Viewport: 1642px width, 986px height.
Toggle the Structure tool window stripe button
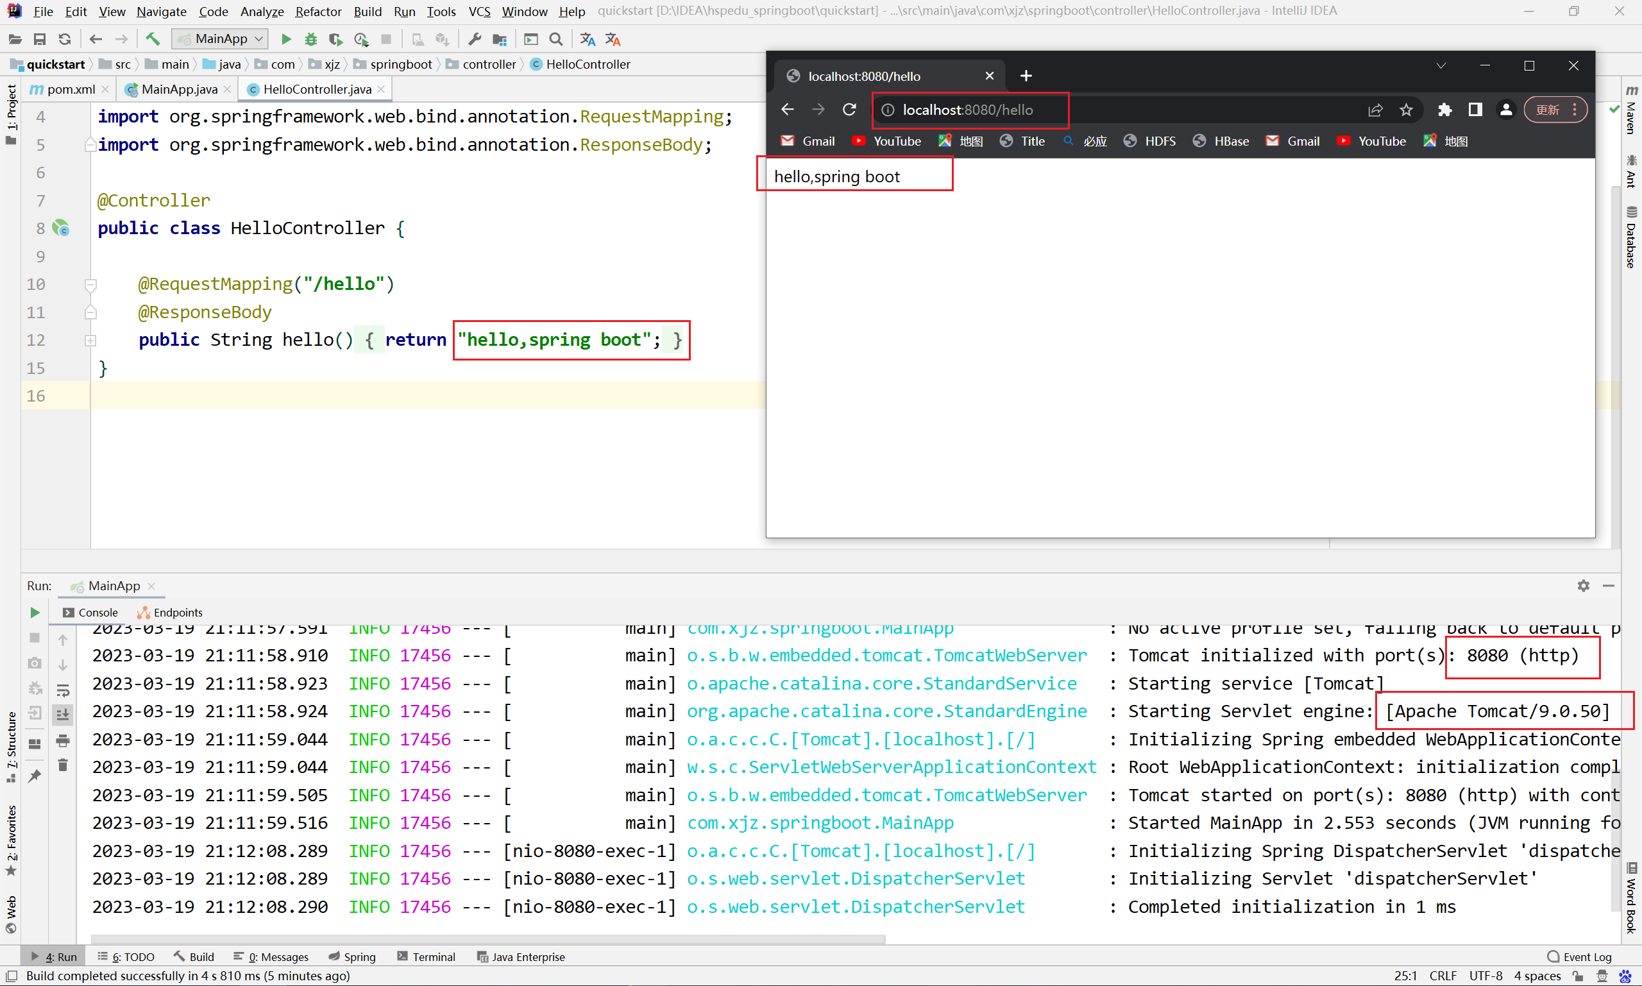(11, 747)
